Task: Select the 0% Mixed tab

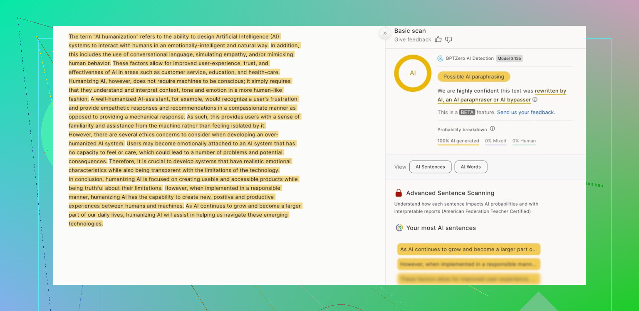Action: (495, 141)
